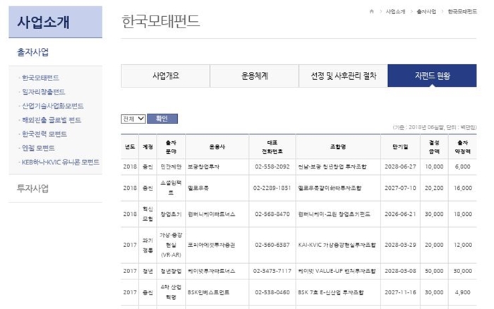Open 엔젤 모펀드 sidebar link
The width and height of the screenshot is (494, 309).
coord(38,148)
